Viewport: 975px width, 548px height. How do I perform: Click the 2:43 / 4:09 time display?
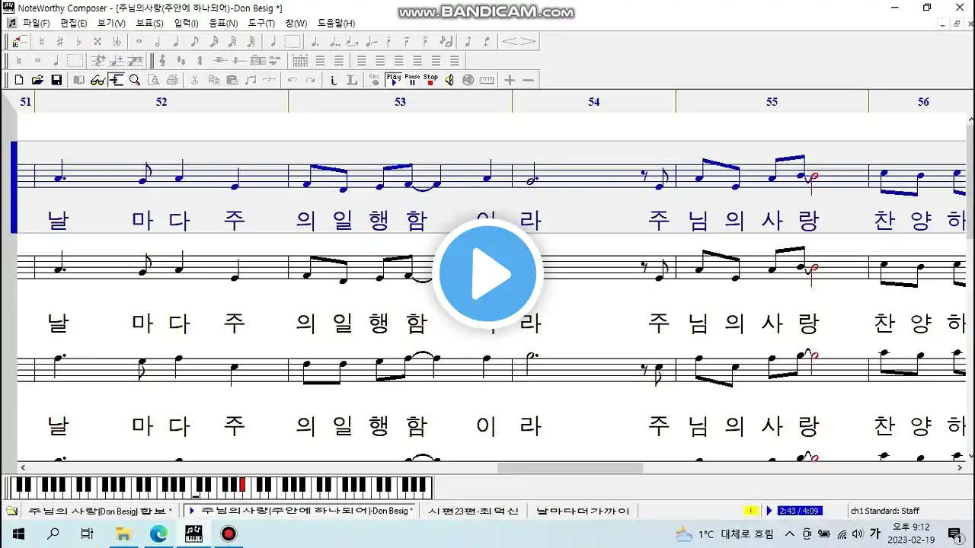click(799, 511)
